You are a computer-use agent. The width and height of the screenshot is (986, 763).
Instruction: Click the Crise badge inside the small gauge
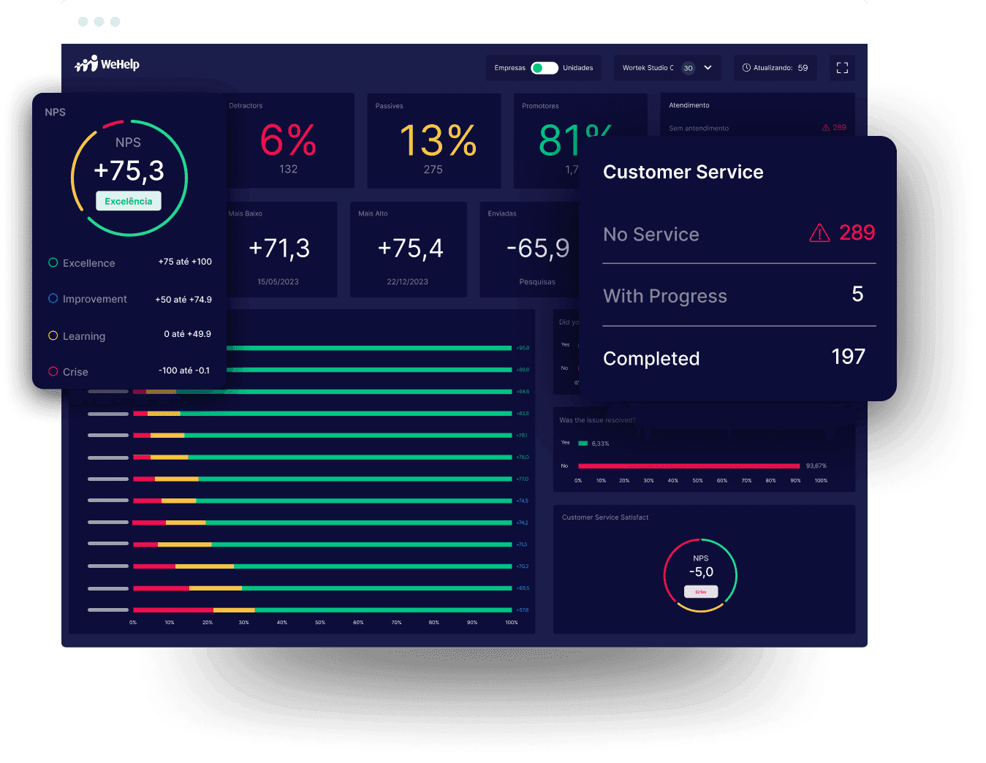point(700,592)
